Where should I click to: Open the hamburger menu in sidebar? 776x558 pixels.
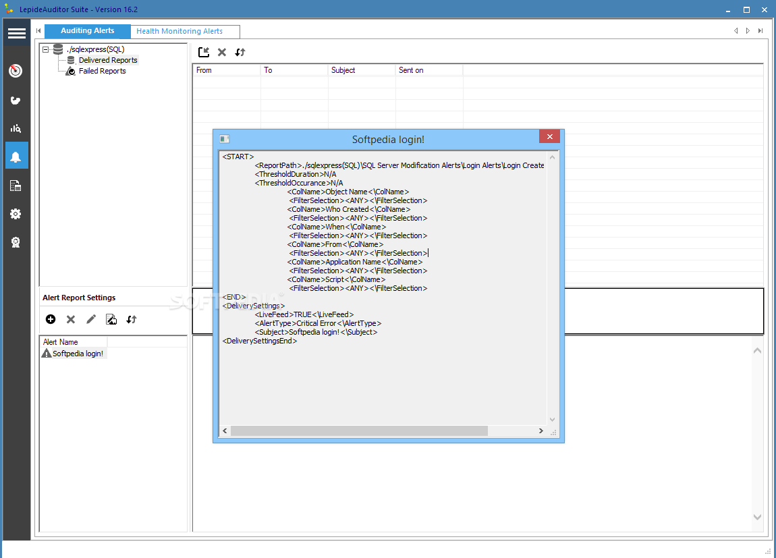16,33
